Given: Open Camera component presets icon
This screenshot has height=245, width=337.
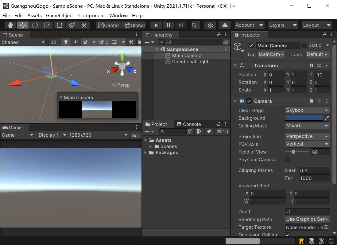Looking at the screenshot, I should [319, 101].
